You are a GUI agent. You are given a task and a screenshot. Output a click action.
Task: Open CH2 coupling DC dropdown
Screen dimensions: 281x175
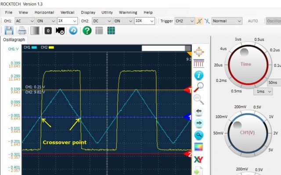[102, 21]
